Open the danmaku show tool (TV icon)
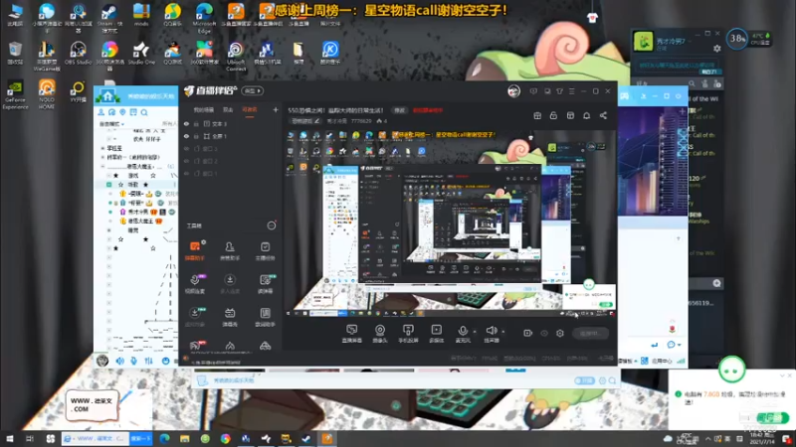The height and width of the screenshot is (447, 796). pyautogui.click(x=230, y=317)
